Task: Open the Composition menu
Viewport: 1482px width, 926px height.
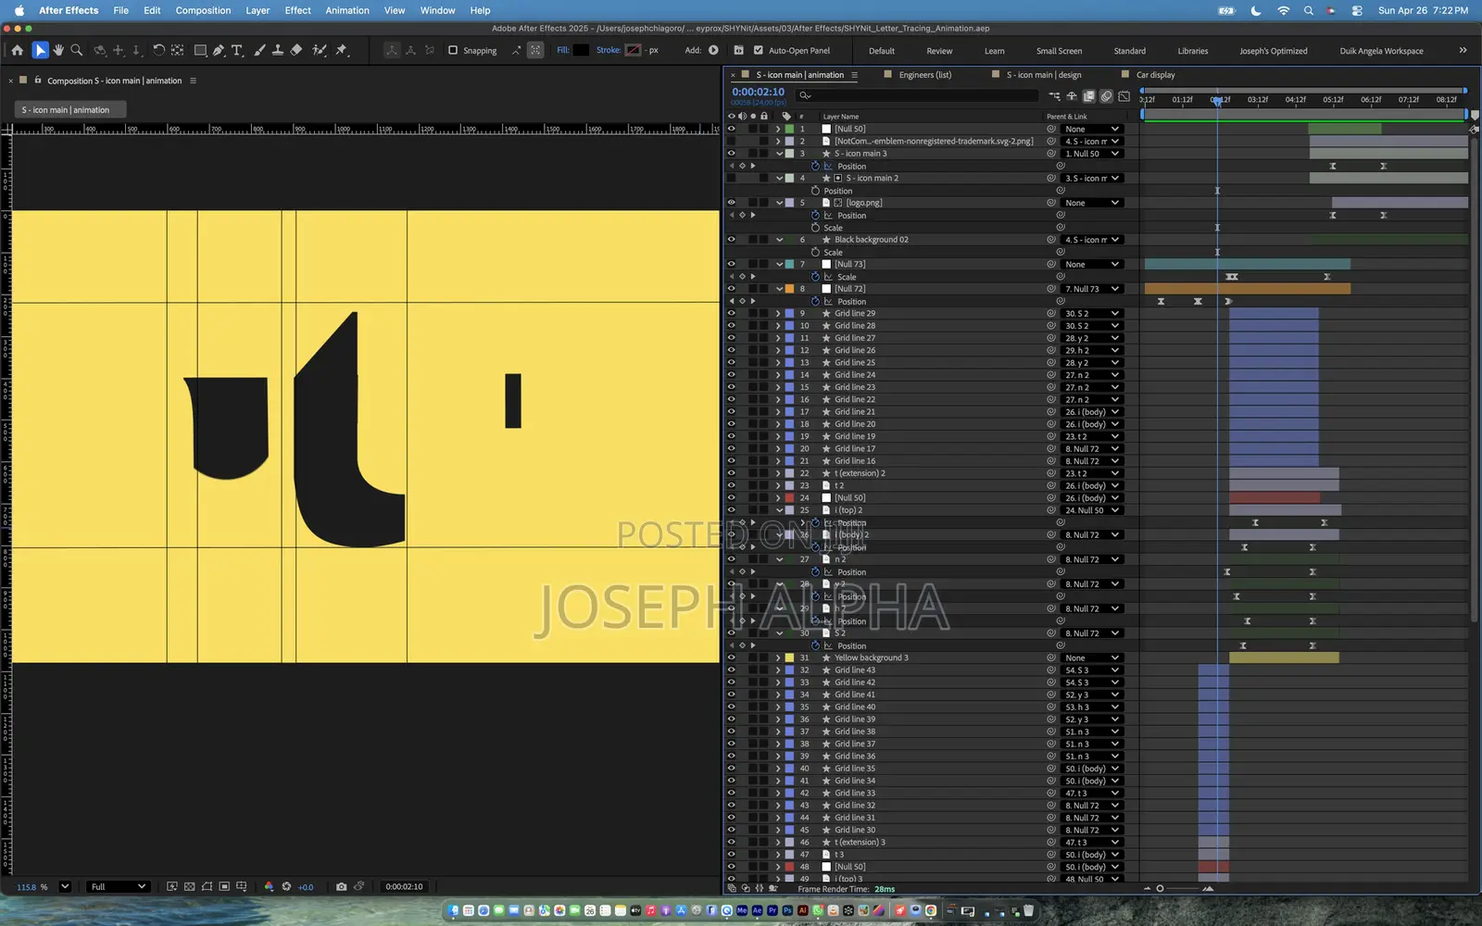Action: click(x=203, y=10)
